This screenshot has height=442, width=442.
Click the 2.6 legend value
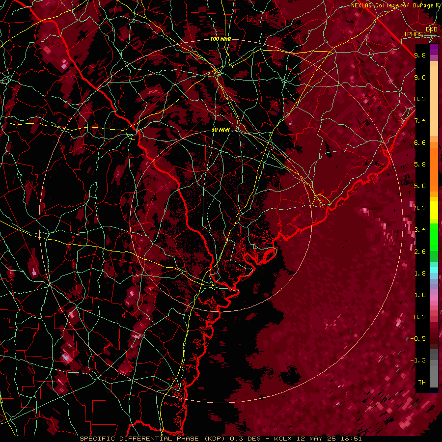pos(420,252)
